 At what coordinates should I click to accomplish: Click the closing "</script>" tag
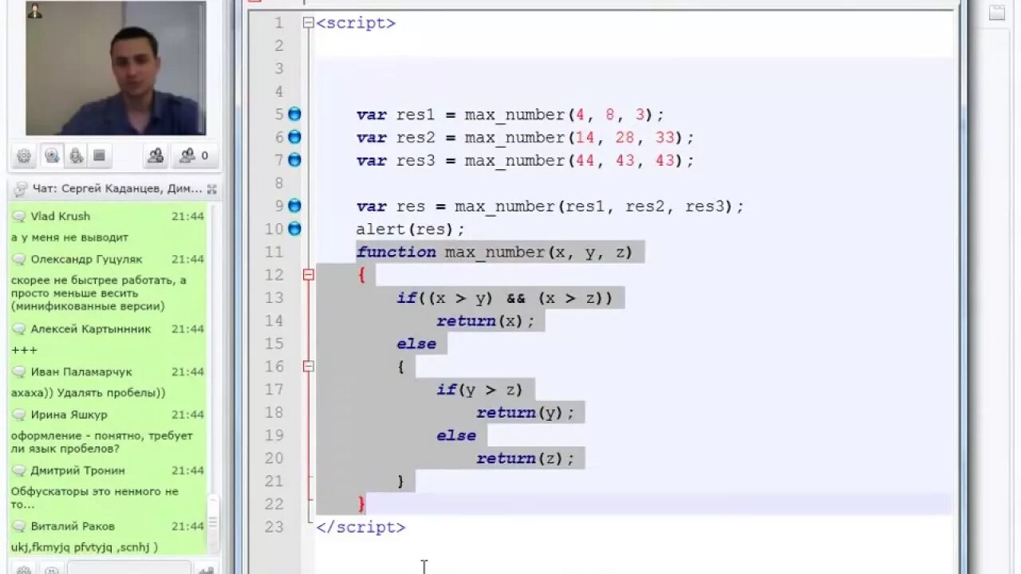(x=361, y=527)
